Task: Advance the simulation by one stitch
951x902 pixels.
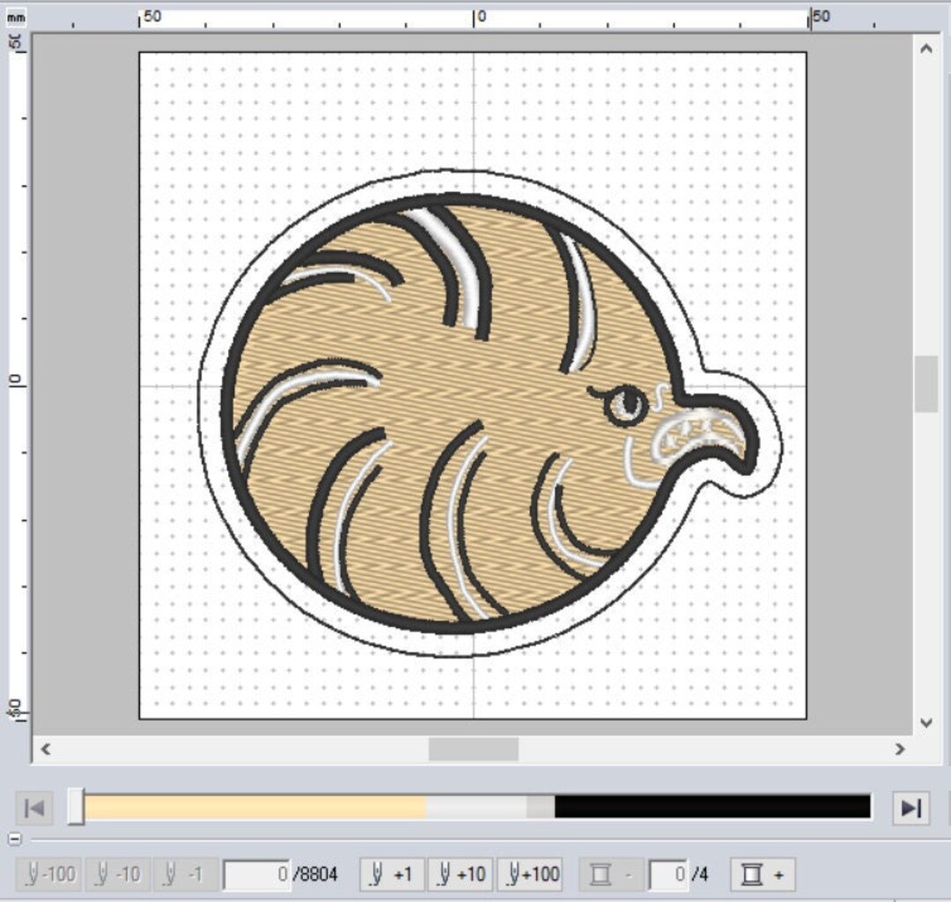Action: (391, 874)
